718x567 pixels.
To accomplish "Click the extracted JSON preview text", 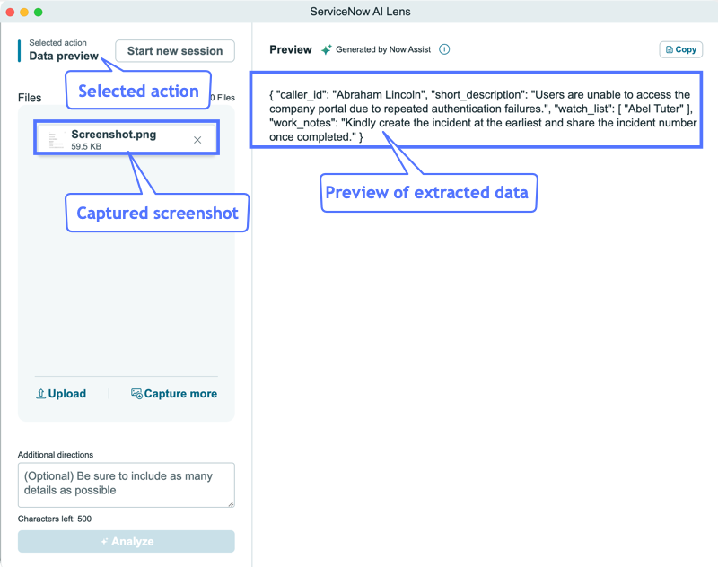I will pos(483,116).
